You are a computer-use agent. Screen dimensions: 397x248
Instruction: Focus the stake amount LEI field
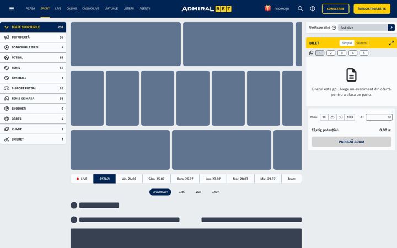coord(379,117)
